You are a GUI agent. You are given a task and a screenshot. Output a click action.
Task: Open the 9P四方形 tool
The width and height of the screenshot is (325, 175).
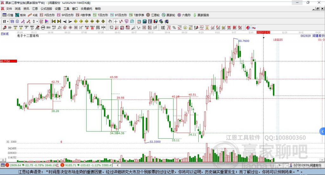tap(65, 15)
